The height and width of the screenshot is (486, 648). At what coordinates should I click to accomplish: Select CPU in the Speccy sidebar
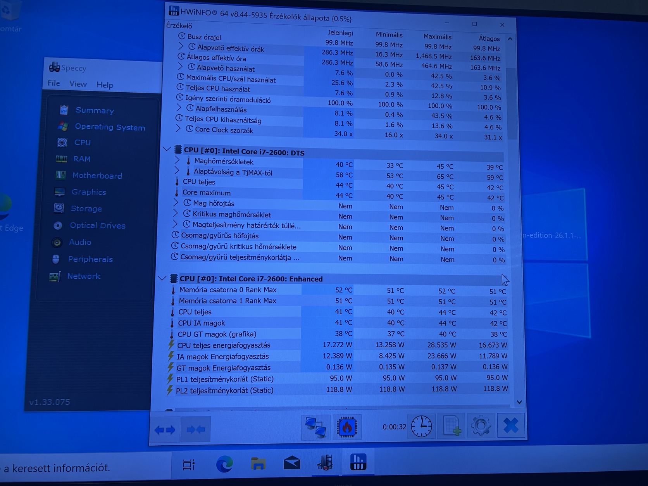pos(83,143)
